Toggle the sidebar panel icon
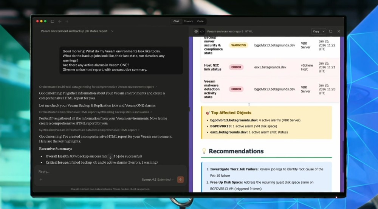 (x=53, y=21)
